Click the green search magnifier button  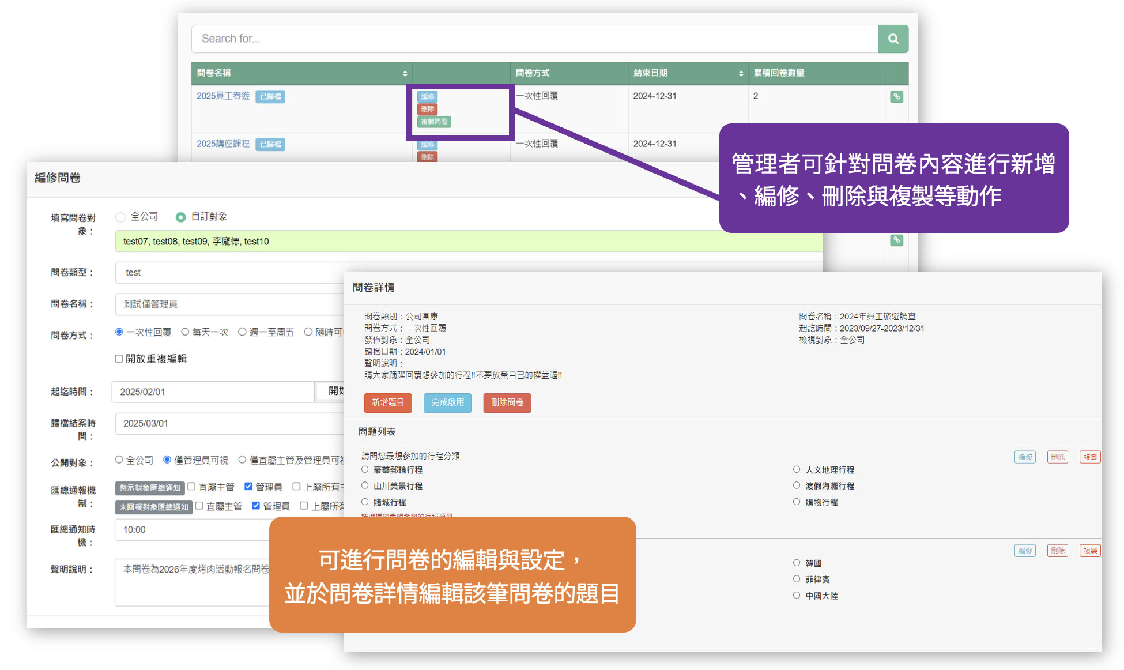893,39
